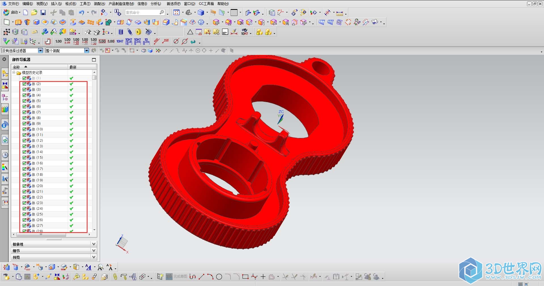The width and height of the screenshot is (544, 286).
Task: Open the 没有选择过滤器 selection filter dropdown
Action: click(41, 50)
